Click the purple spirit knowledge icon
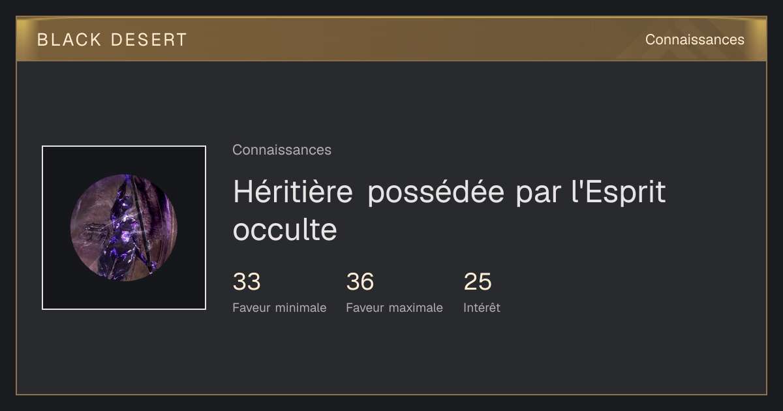The image size is (783, 411). click(124, 228)
